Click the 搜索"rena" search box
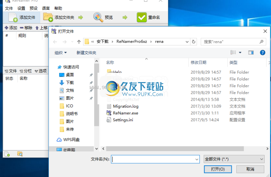The height and width of the screenshot is (177, 271). coord(233,42)
